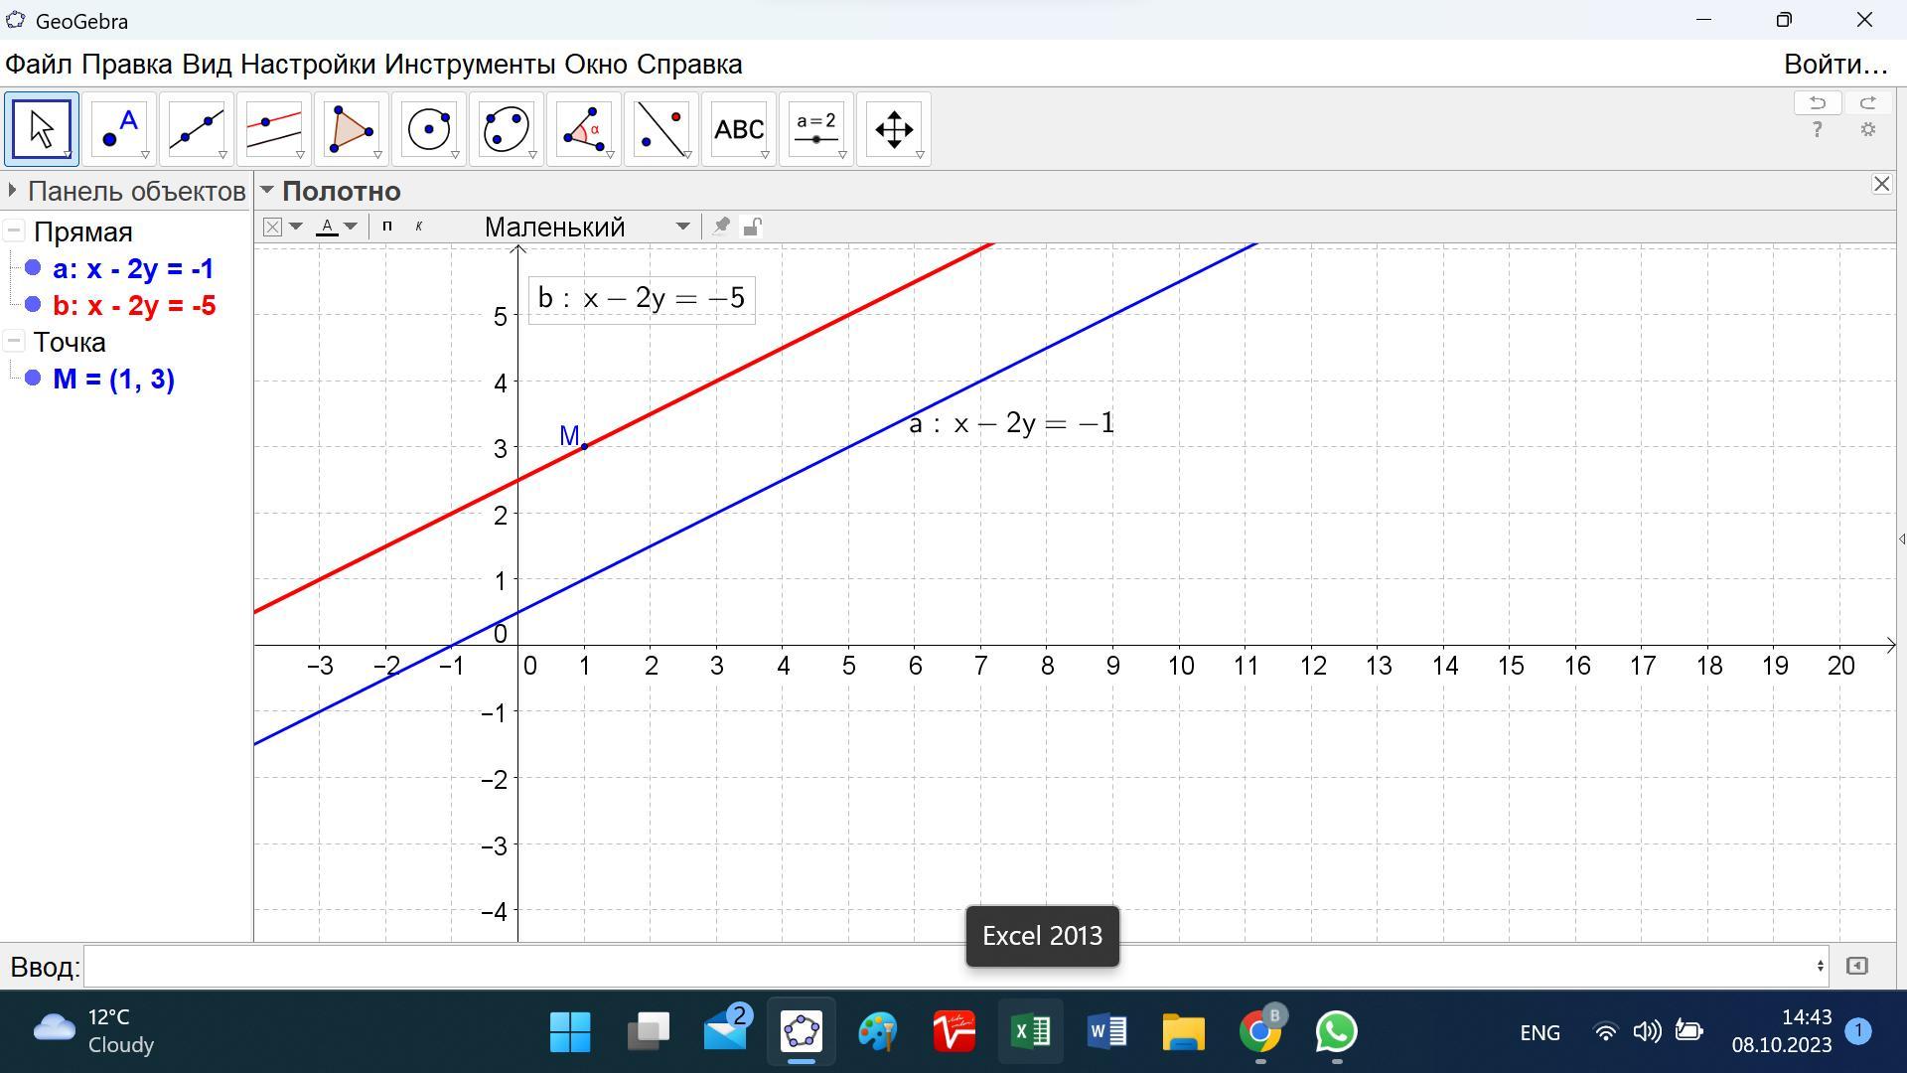Viewport: 1907px width, 1073px height.
Task: Toggle visibility of point M
Action: [33, 379]
